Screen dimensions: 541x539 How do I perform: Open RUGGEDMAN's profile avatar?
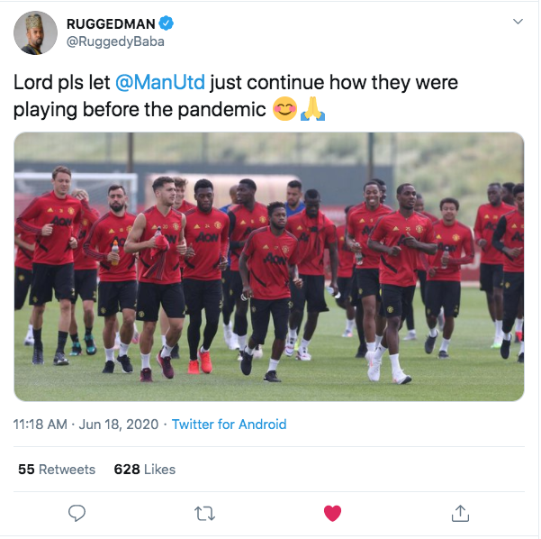coord(35,32)
